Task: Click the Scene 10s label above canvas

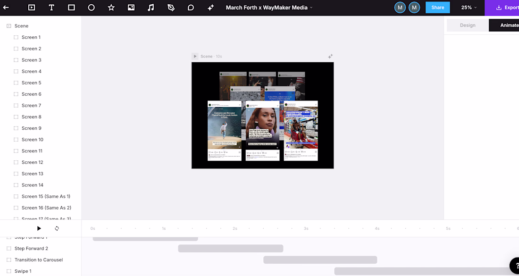Action: pos(211,56)
